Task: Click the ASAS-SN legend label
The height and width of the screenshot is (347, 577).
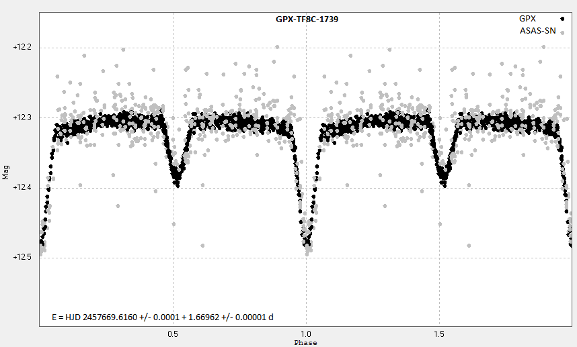Action: click(537, 31)
